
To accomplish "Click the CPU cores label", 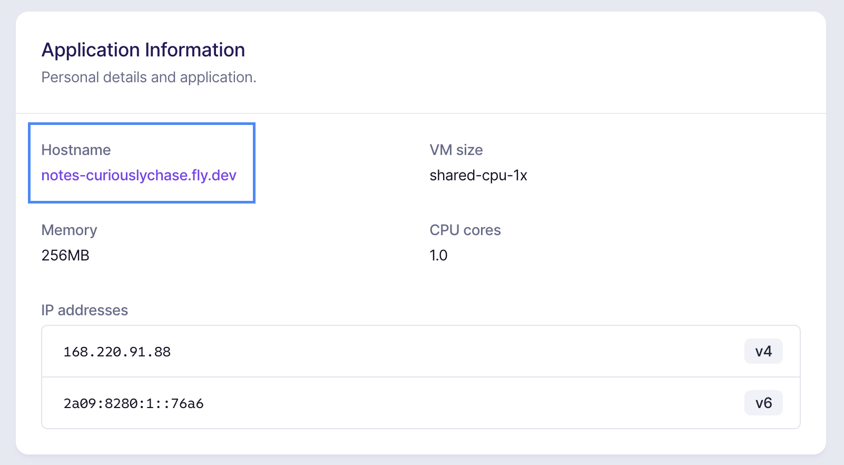I will point(465,230).
